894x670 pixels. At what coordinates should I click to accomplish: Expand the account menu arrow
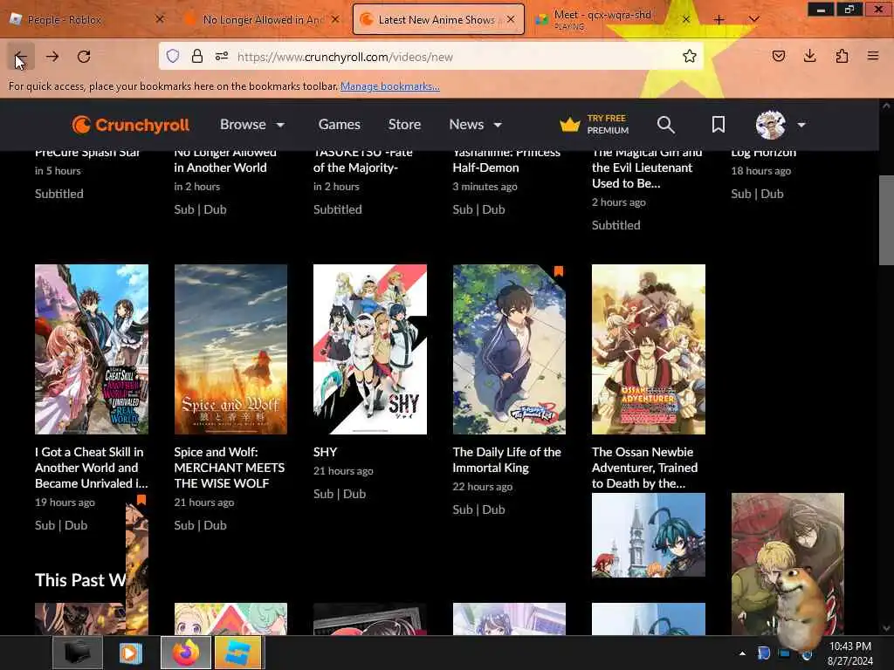tap(801, 125)
